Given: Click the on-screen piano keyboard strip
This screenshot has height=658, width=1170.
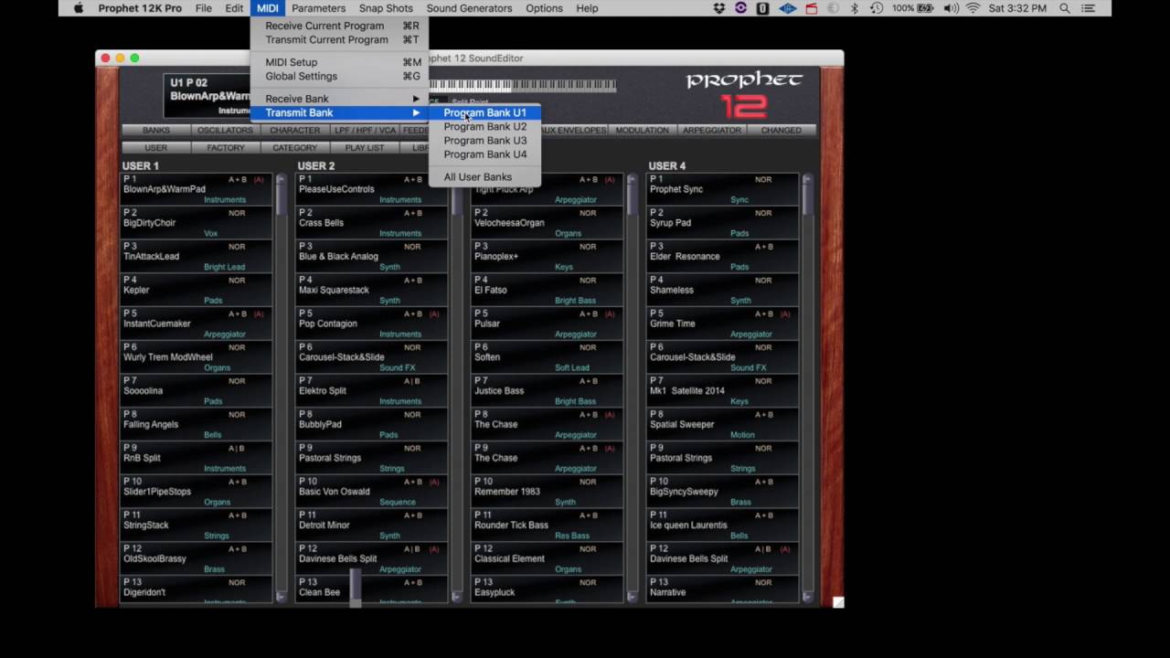Looking at the screenshot, I should coord(523,86).
